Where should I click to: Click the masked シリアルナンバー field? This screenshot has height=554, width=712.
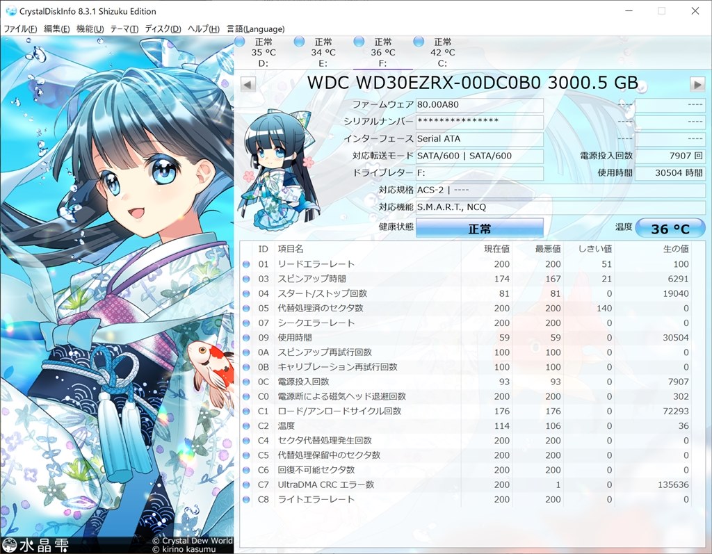(x=480, y=122)
